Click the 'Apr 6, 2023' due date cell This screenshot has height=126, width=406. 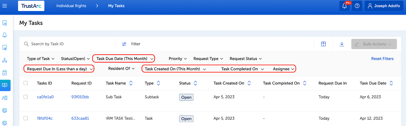370,97
